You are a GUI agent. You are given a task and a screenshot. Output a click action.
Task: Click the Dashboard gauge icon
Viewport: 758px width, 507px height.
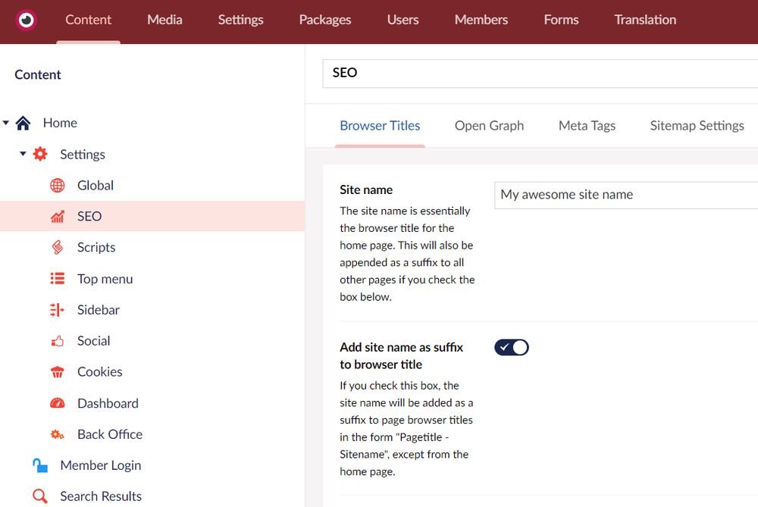coord(58,403)
